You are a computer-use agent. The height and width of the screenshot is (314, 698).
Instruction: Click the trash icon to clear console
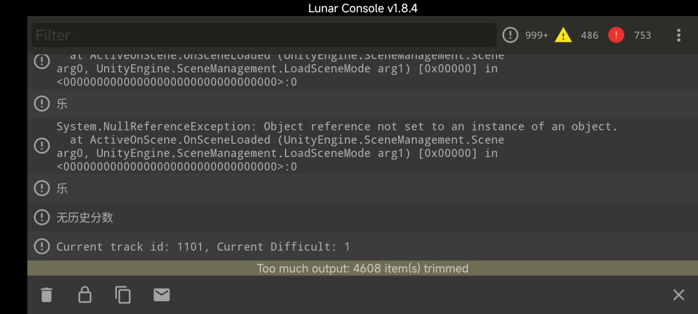pyautogui.click(x=46, y=295)
